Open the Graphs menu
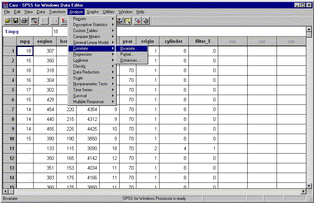The width and height of the screenshot is (314, 203). tap(93, 12)
